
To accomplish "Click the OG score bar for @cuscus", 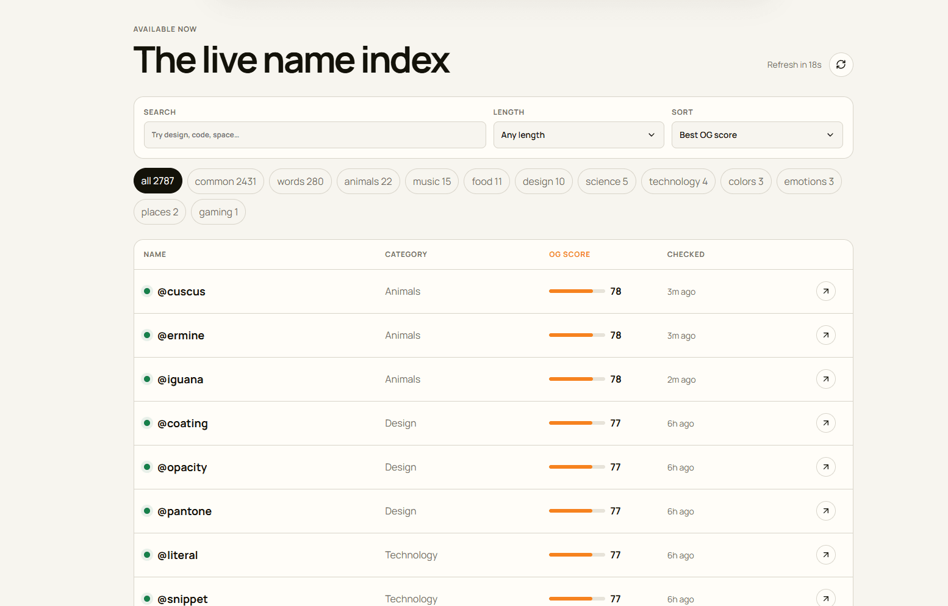I will click(x=577, y=291).
